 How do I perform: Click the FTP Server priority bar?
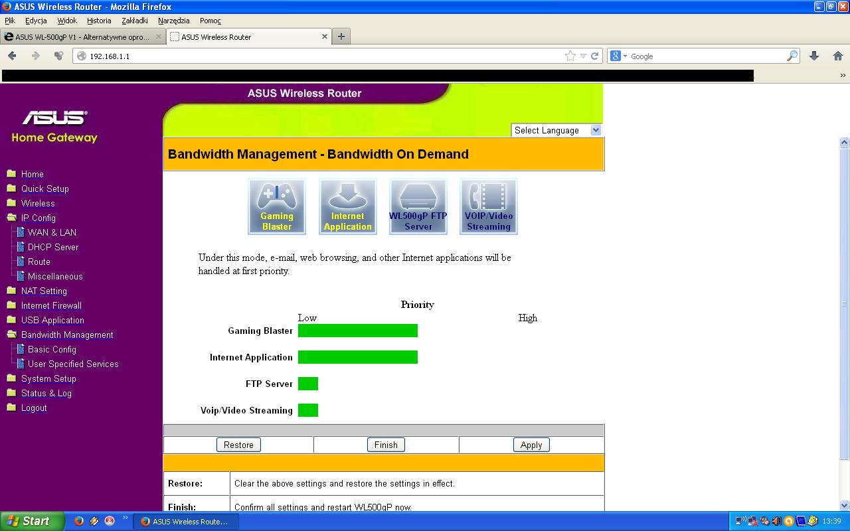[308, 384]
